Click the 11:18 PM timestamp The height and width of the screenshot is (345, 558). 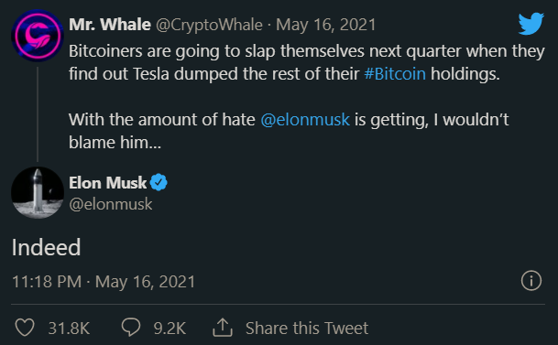coord(47,282)
